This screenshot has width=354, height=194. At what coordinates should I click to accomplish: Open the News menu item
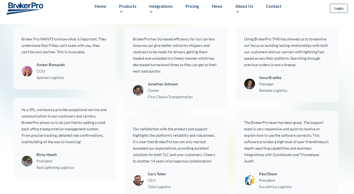point(217,6)
